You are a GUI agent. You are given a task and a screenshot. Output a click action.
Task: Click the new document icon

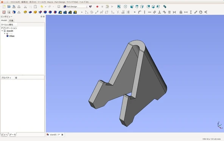pos(4,6)
